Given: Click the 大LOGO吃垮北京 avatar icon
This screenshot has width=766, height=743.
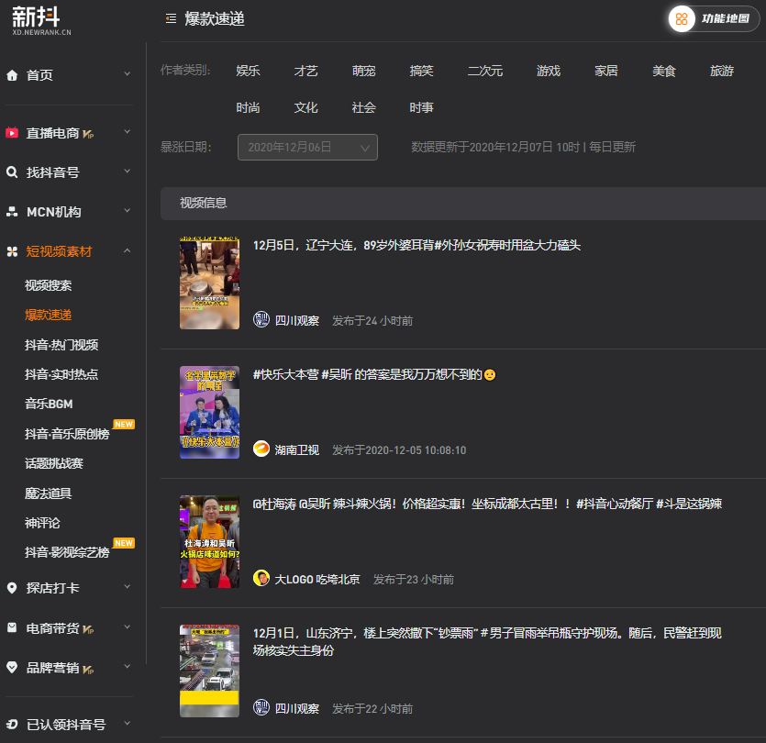Looking at the screenshot, I should 261,578.
